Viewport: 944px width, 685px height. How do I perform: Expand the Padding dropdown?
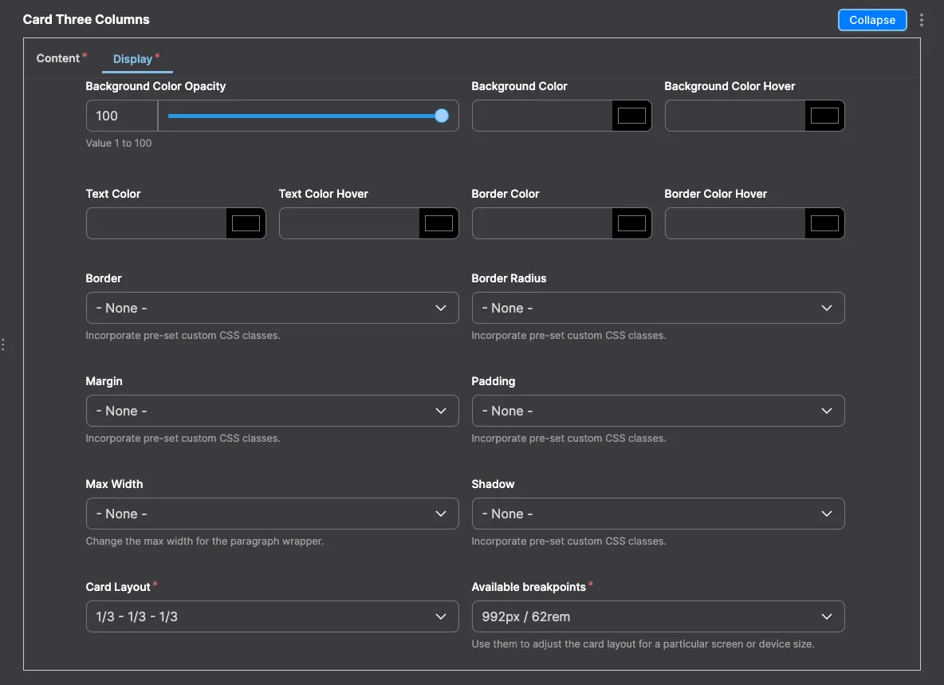(x=658, y=411)
